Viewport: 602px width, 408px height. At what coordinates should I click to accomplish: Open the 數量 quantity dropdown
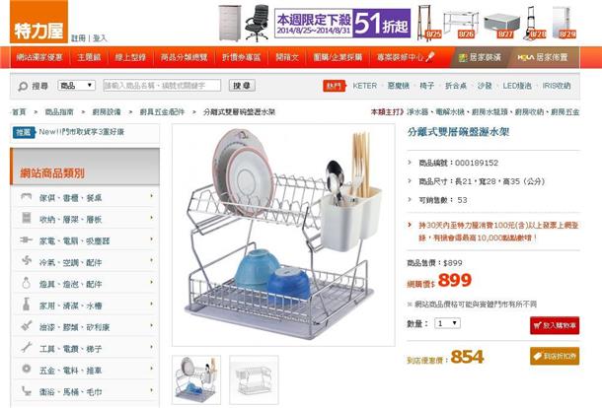pos(447,323)
